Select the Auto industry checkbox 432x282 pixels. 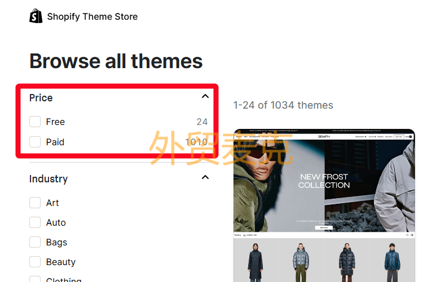point(35,222)
